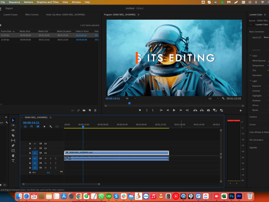Toggle Snap in Timeline magnet
Image resolution: width=269 pixels, height=202 pixels.
(x=31, y=127)
